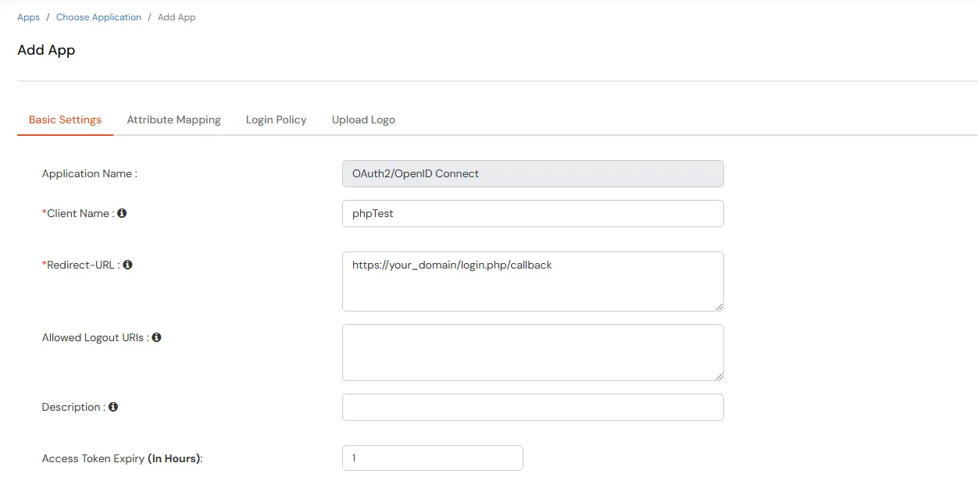The width and height of the screenshot is (978, 488).
Task: Navigate to Choose Application via breadcrumb
Action: point(98,16)
